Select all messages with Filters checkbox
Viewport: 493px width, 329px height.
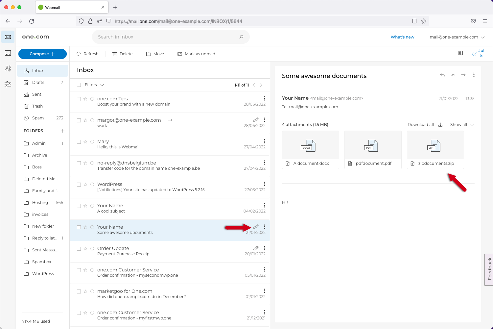point(79,85)
